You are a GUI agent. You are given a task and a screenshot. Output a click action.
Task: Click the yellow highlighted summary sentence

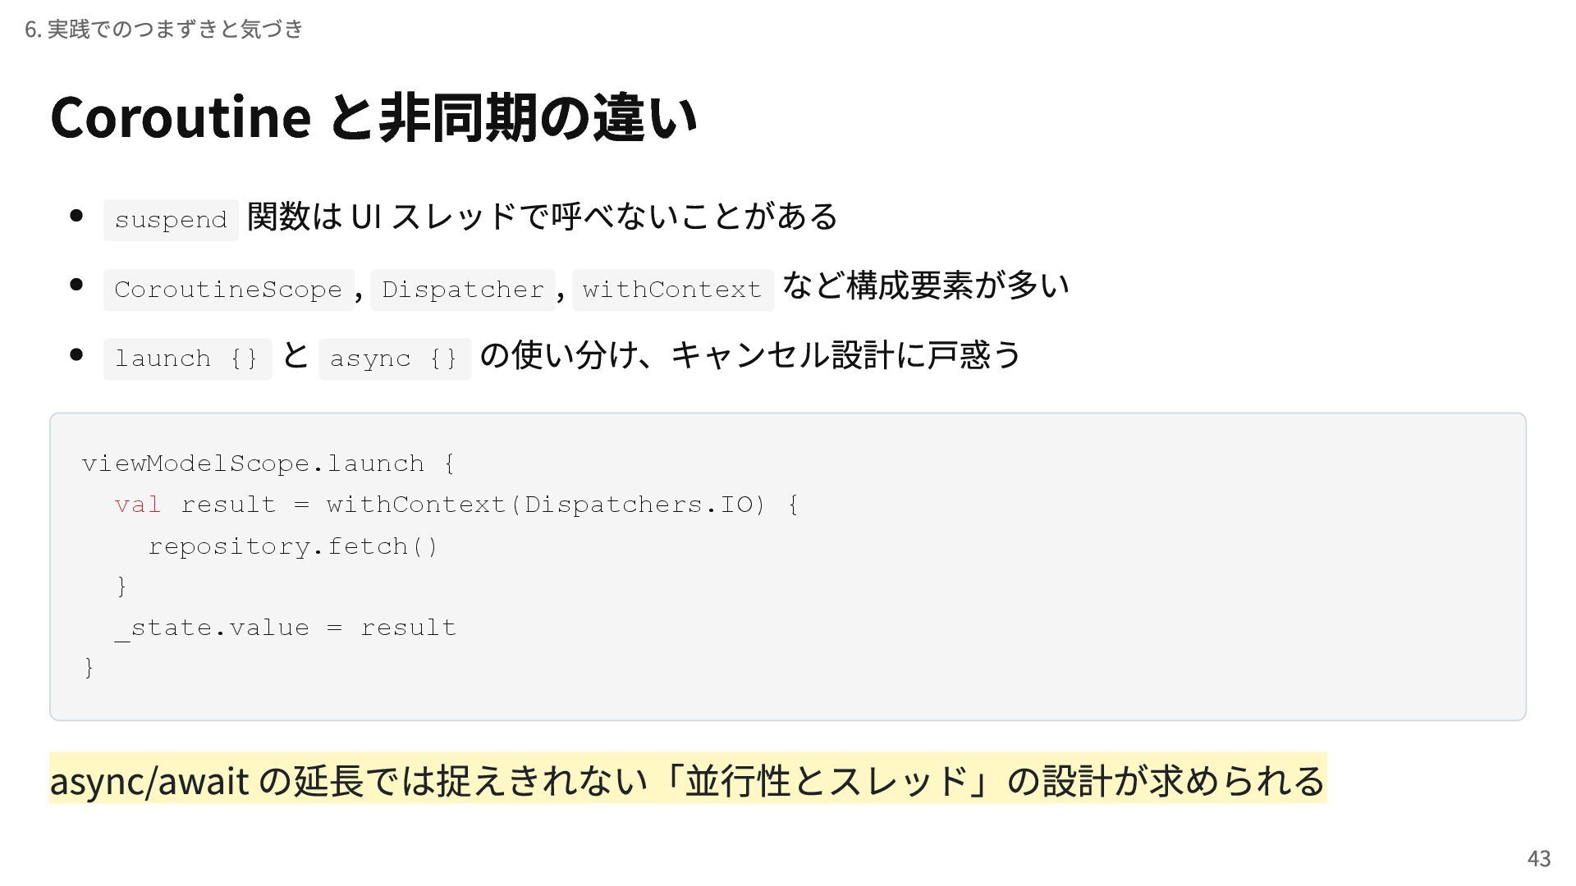click(688, 779)
